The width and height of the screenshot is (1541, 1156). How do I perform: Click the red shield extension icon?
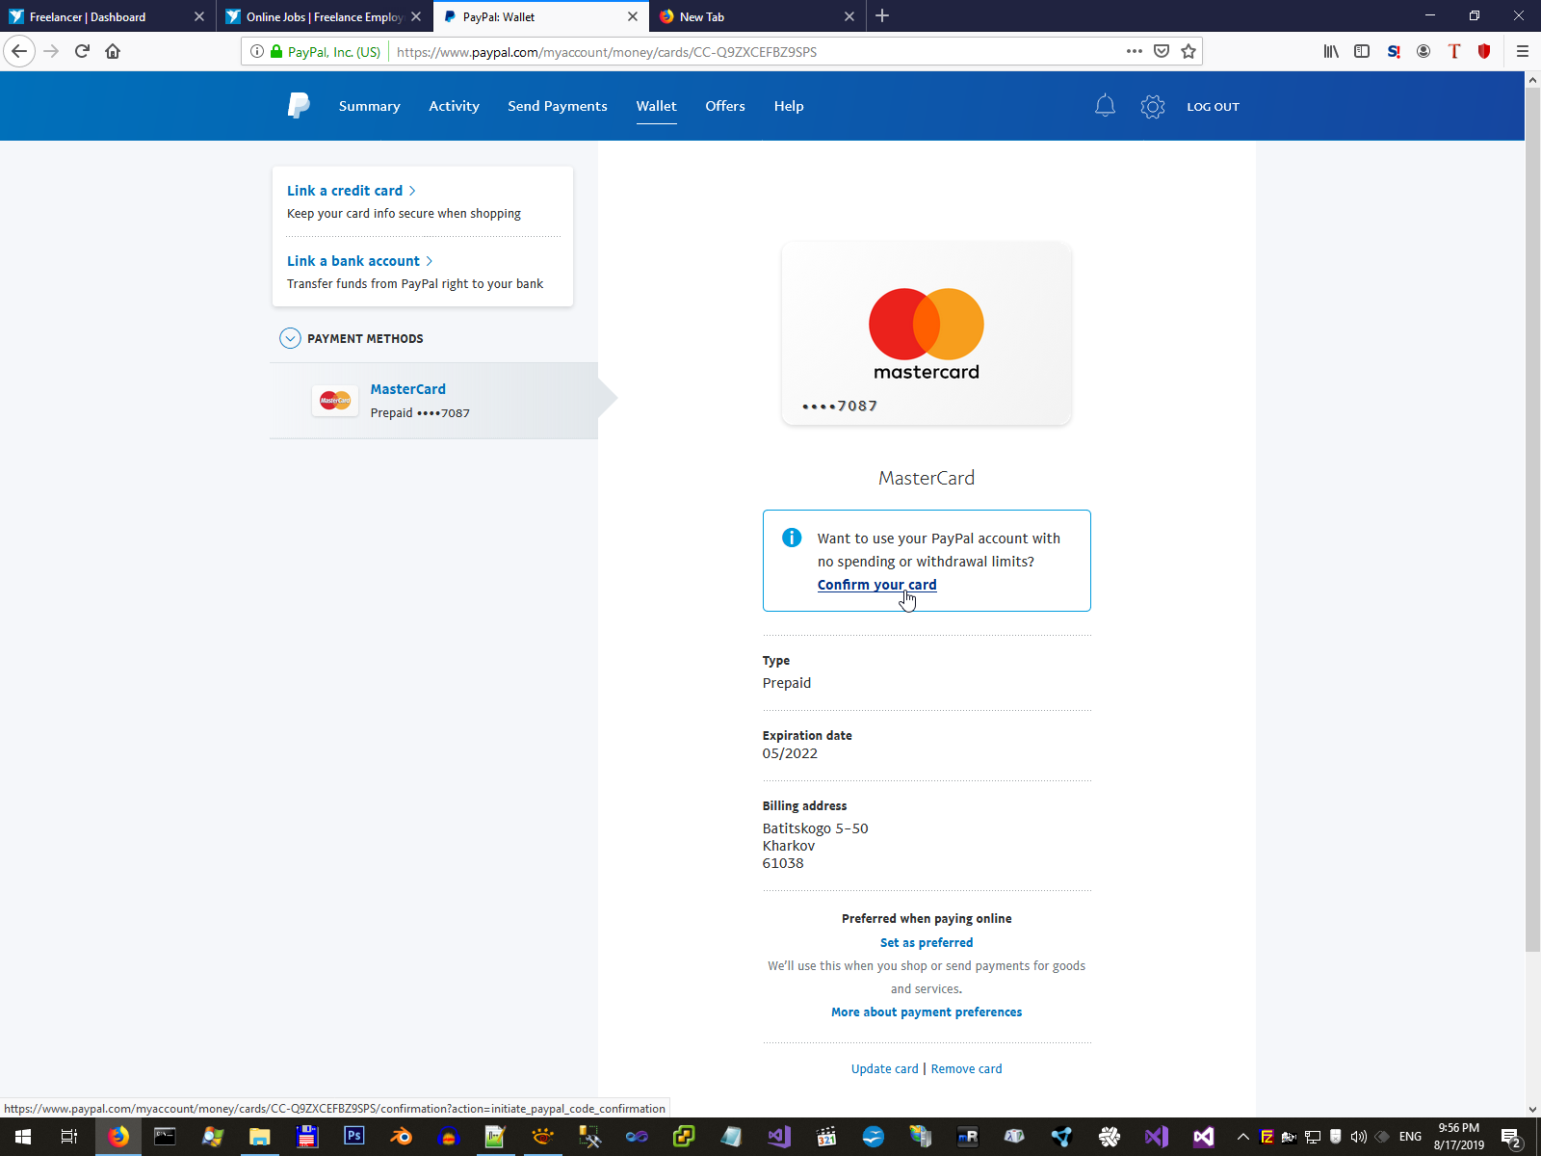[1484, 51]
